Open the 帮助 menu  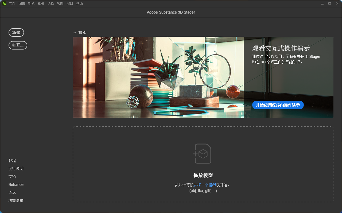80,3
